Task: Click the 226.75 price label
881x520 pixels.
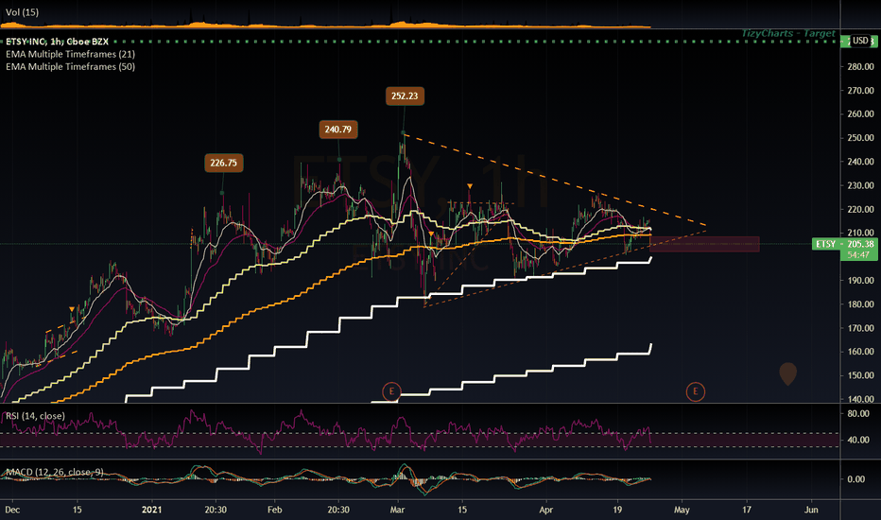Action: coord(224,163)
